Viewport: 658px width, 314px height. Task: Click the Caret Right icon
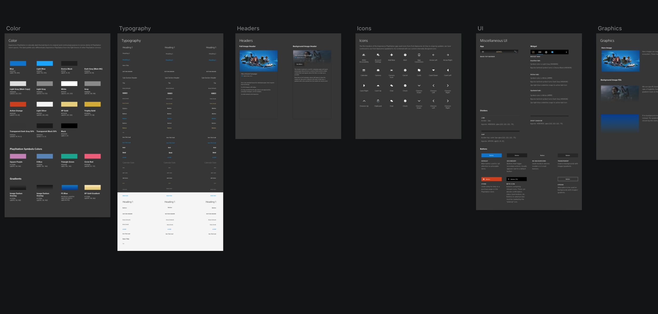364,86
